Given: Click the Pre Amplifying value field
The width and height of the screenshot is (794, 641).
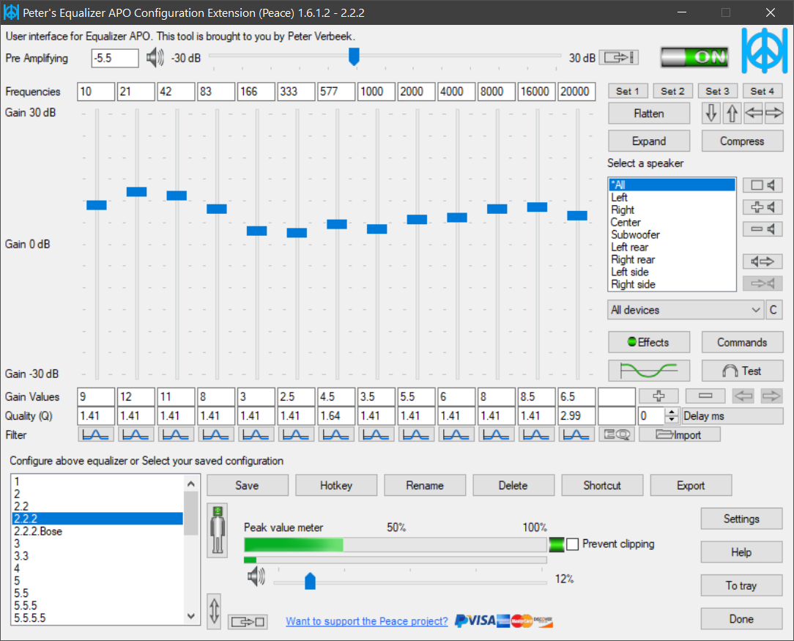Looking at the screenshot, I should click(x=115, y=58).
